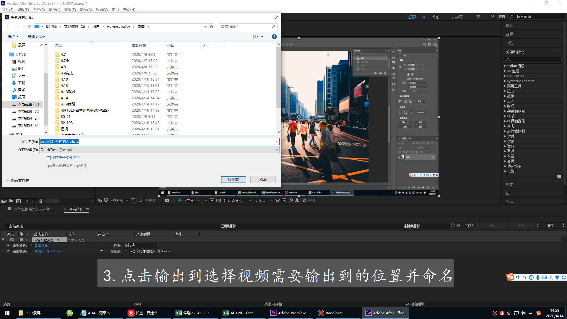
Task: Switch to the Standard workspace tab
Action: pyautogui.click(x=435, y=17)
